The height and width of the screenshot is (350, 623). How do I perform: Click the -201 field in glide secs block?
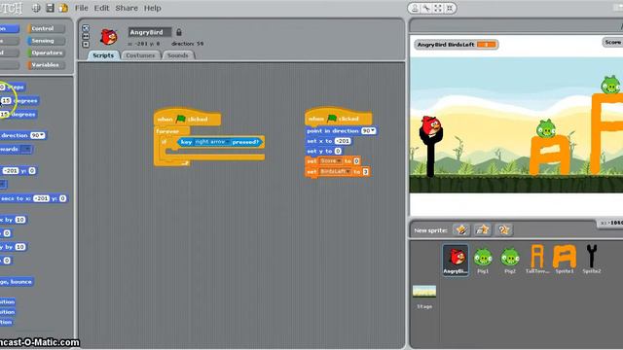(41, 198)
